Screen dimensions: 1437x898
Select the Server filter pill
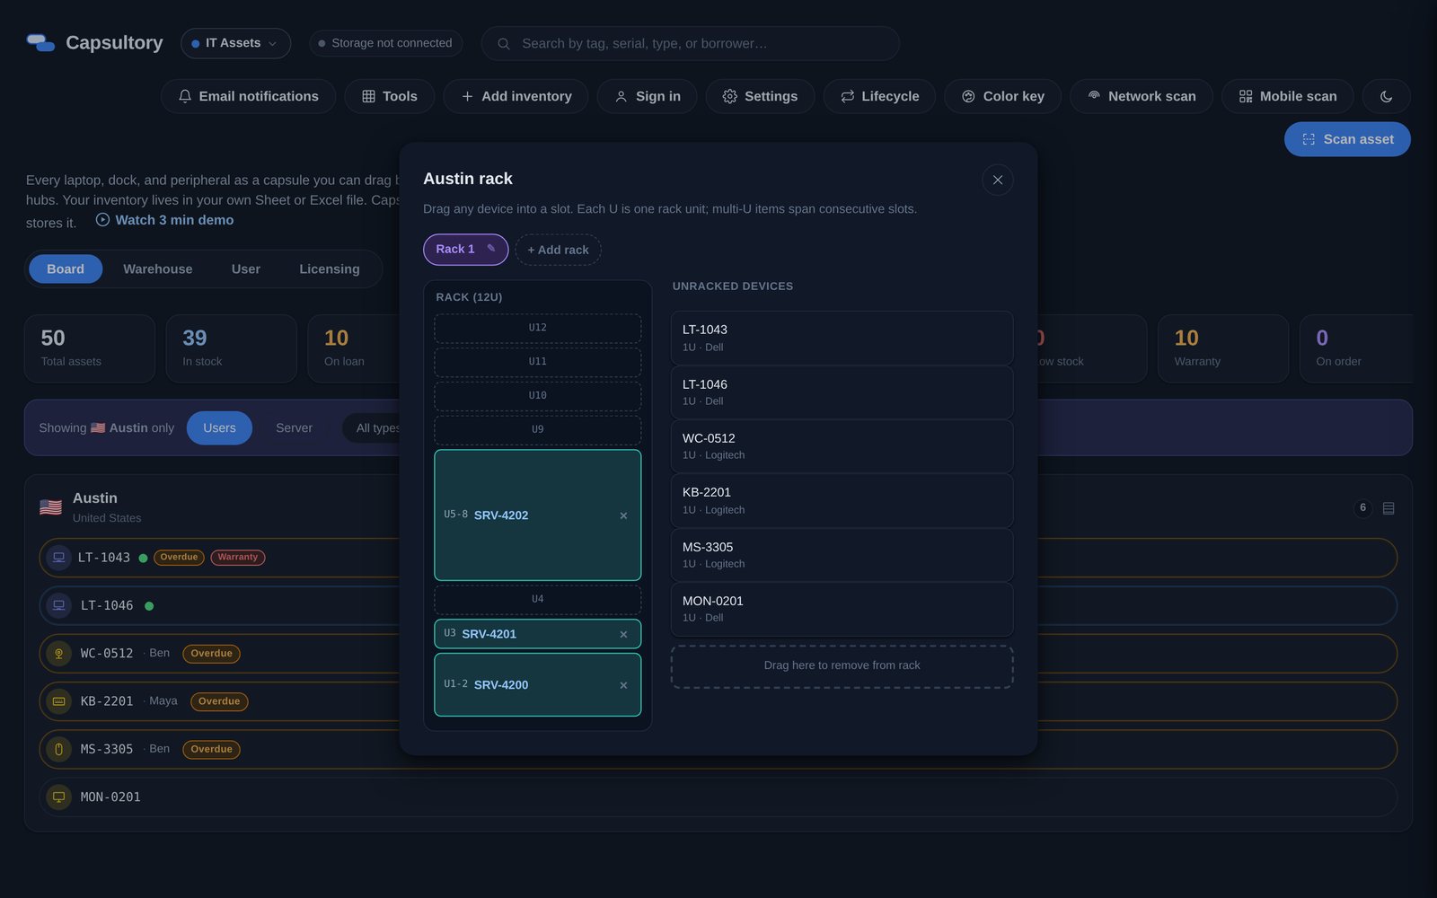[294, 427]
